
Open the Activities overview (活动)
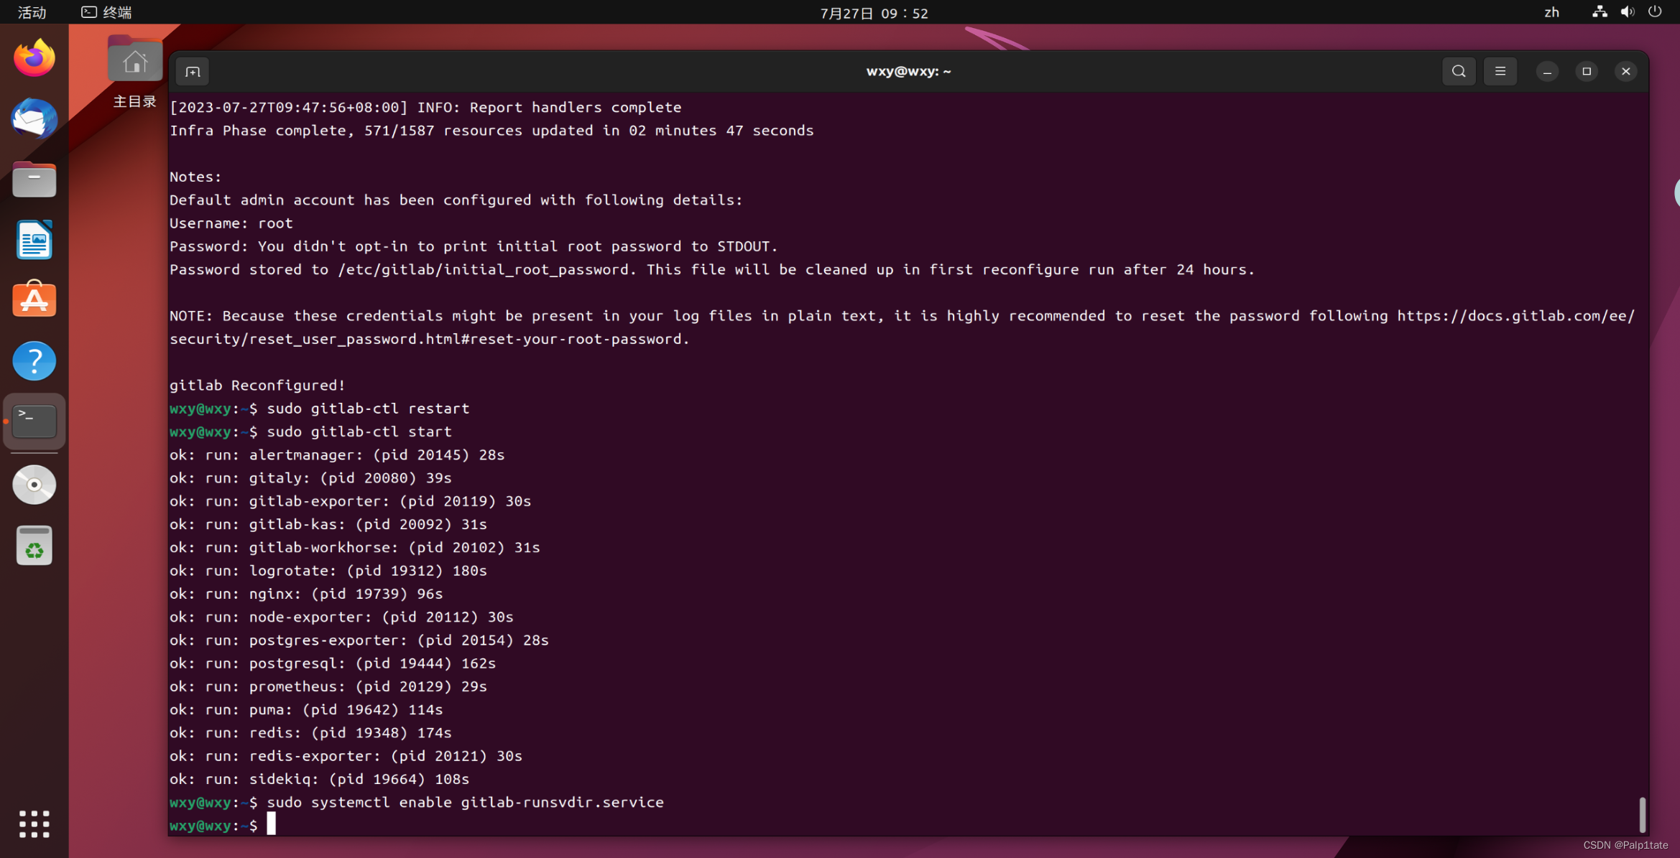32,12
